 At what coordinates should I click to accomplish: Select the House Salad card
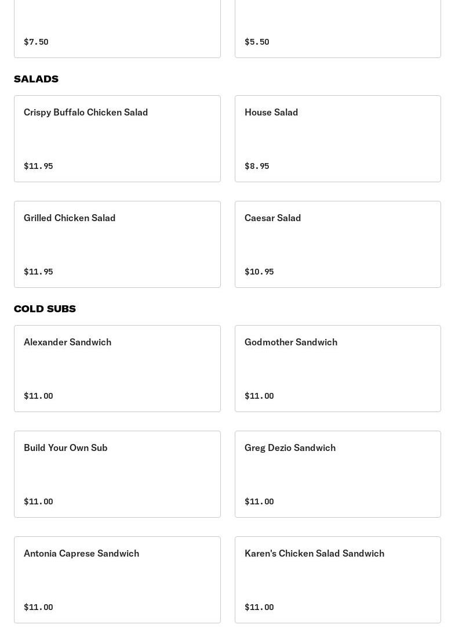(x=337, y=138)
